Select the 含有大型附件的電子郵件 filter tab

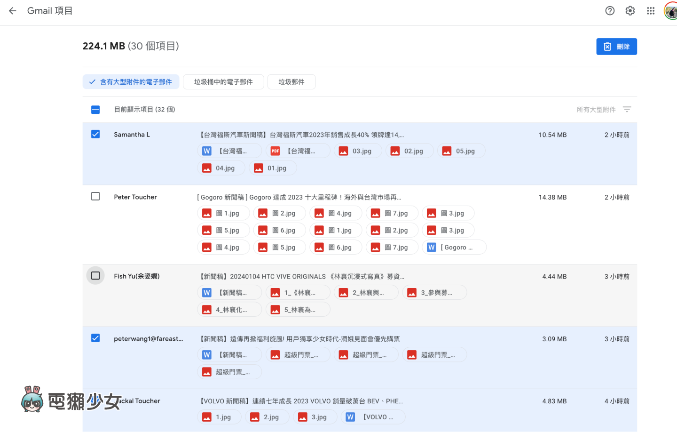click(x=131, y=82)
